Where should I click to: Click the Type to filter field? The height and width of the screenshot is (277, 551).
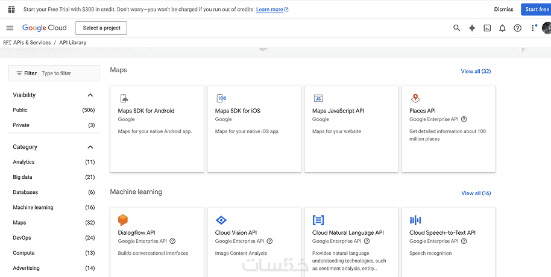click(66, 73)
